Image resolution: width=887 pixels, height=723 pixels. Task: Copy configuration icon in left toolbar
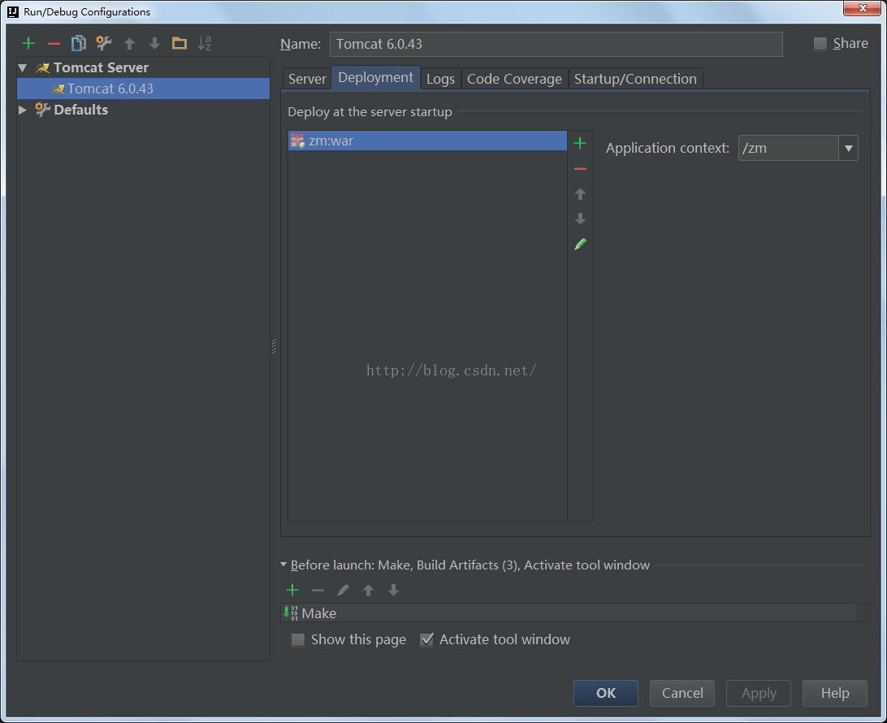pos(79,43)
